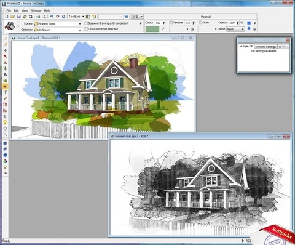
Task: Tick the Leave last style selected checkbox
Action: (x=86, y=29)
